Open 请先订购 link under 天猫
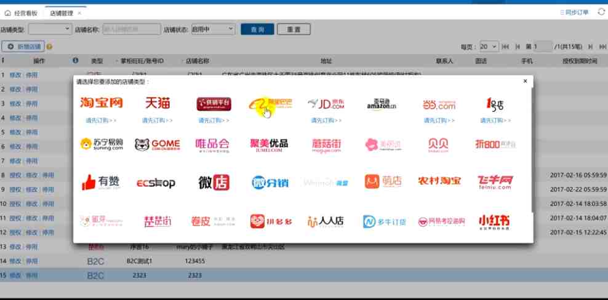The height and width of the screenshot is (300, 608). click(x=158, y=120)
